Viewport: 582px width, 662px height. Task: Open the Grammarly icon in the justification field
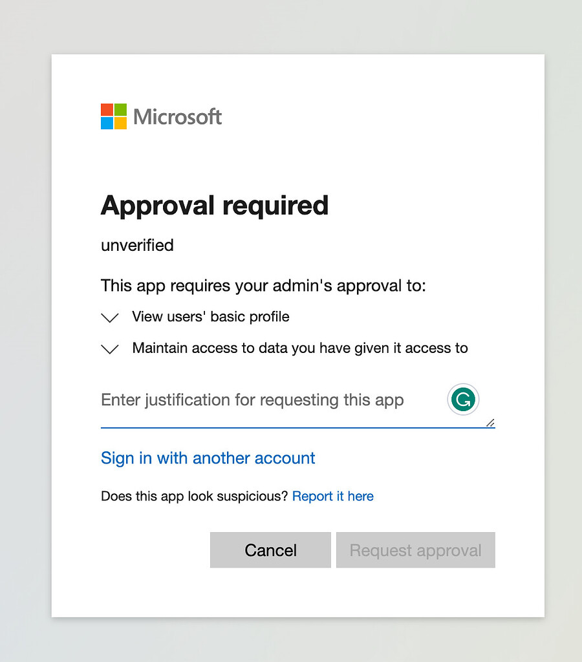tap(463, 400)
